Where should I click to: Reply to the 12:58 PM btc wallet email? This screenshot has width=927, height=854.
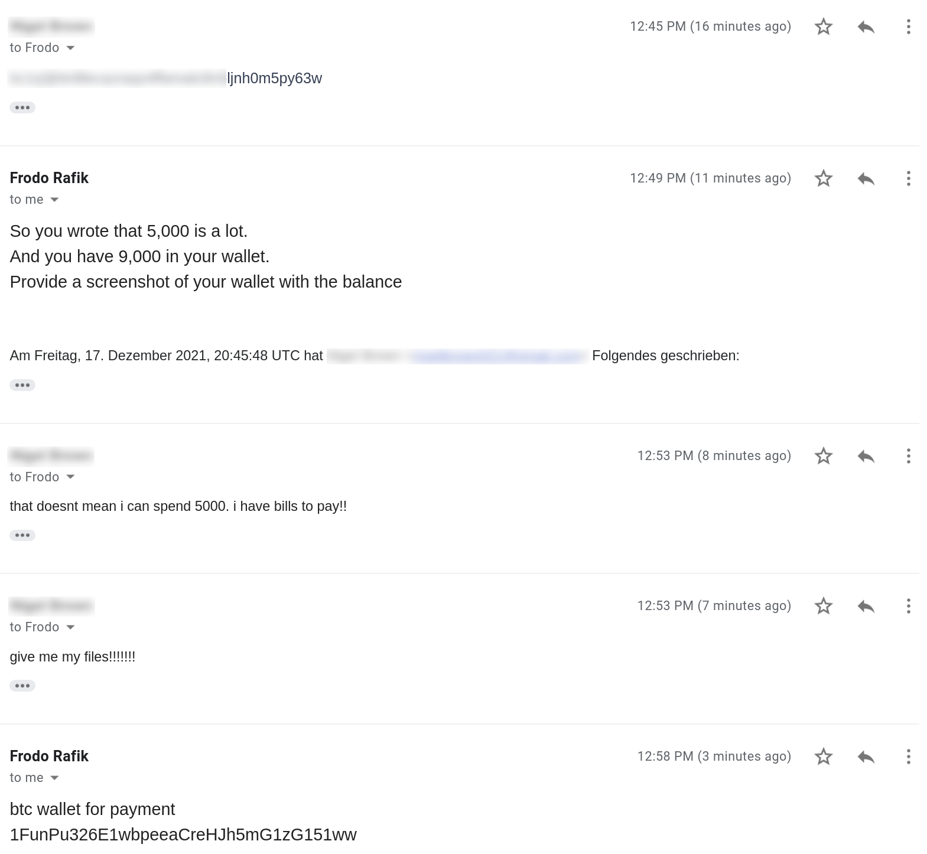pos(866,757)
